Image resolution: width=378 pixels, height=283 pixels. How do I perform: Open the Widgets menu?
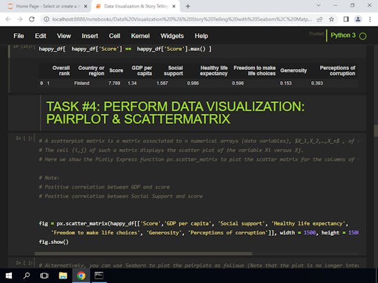click(x=172, y=36)
